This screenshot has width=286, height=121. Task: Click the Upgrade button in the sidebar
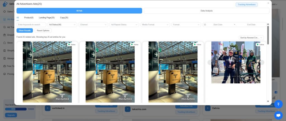tap(11, 115)
